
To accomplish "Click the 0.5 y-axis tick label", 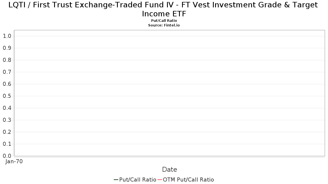I will point(7,96).
